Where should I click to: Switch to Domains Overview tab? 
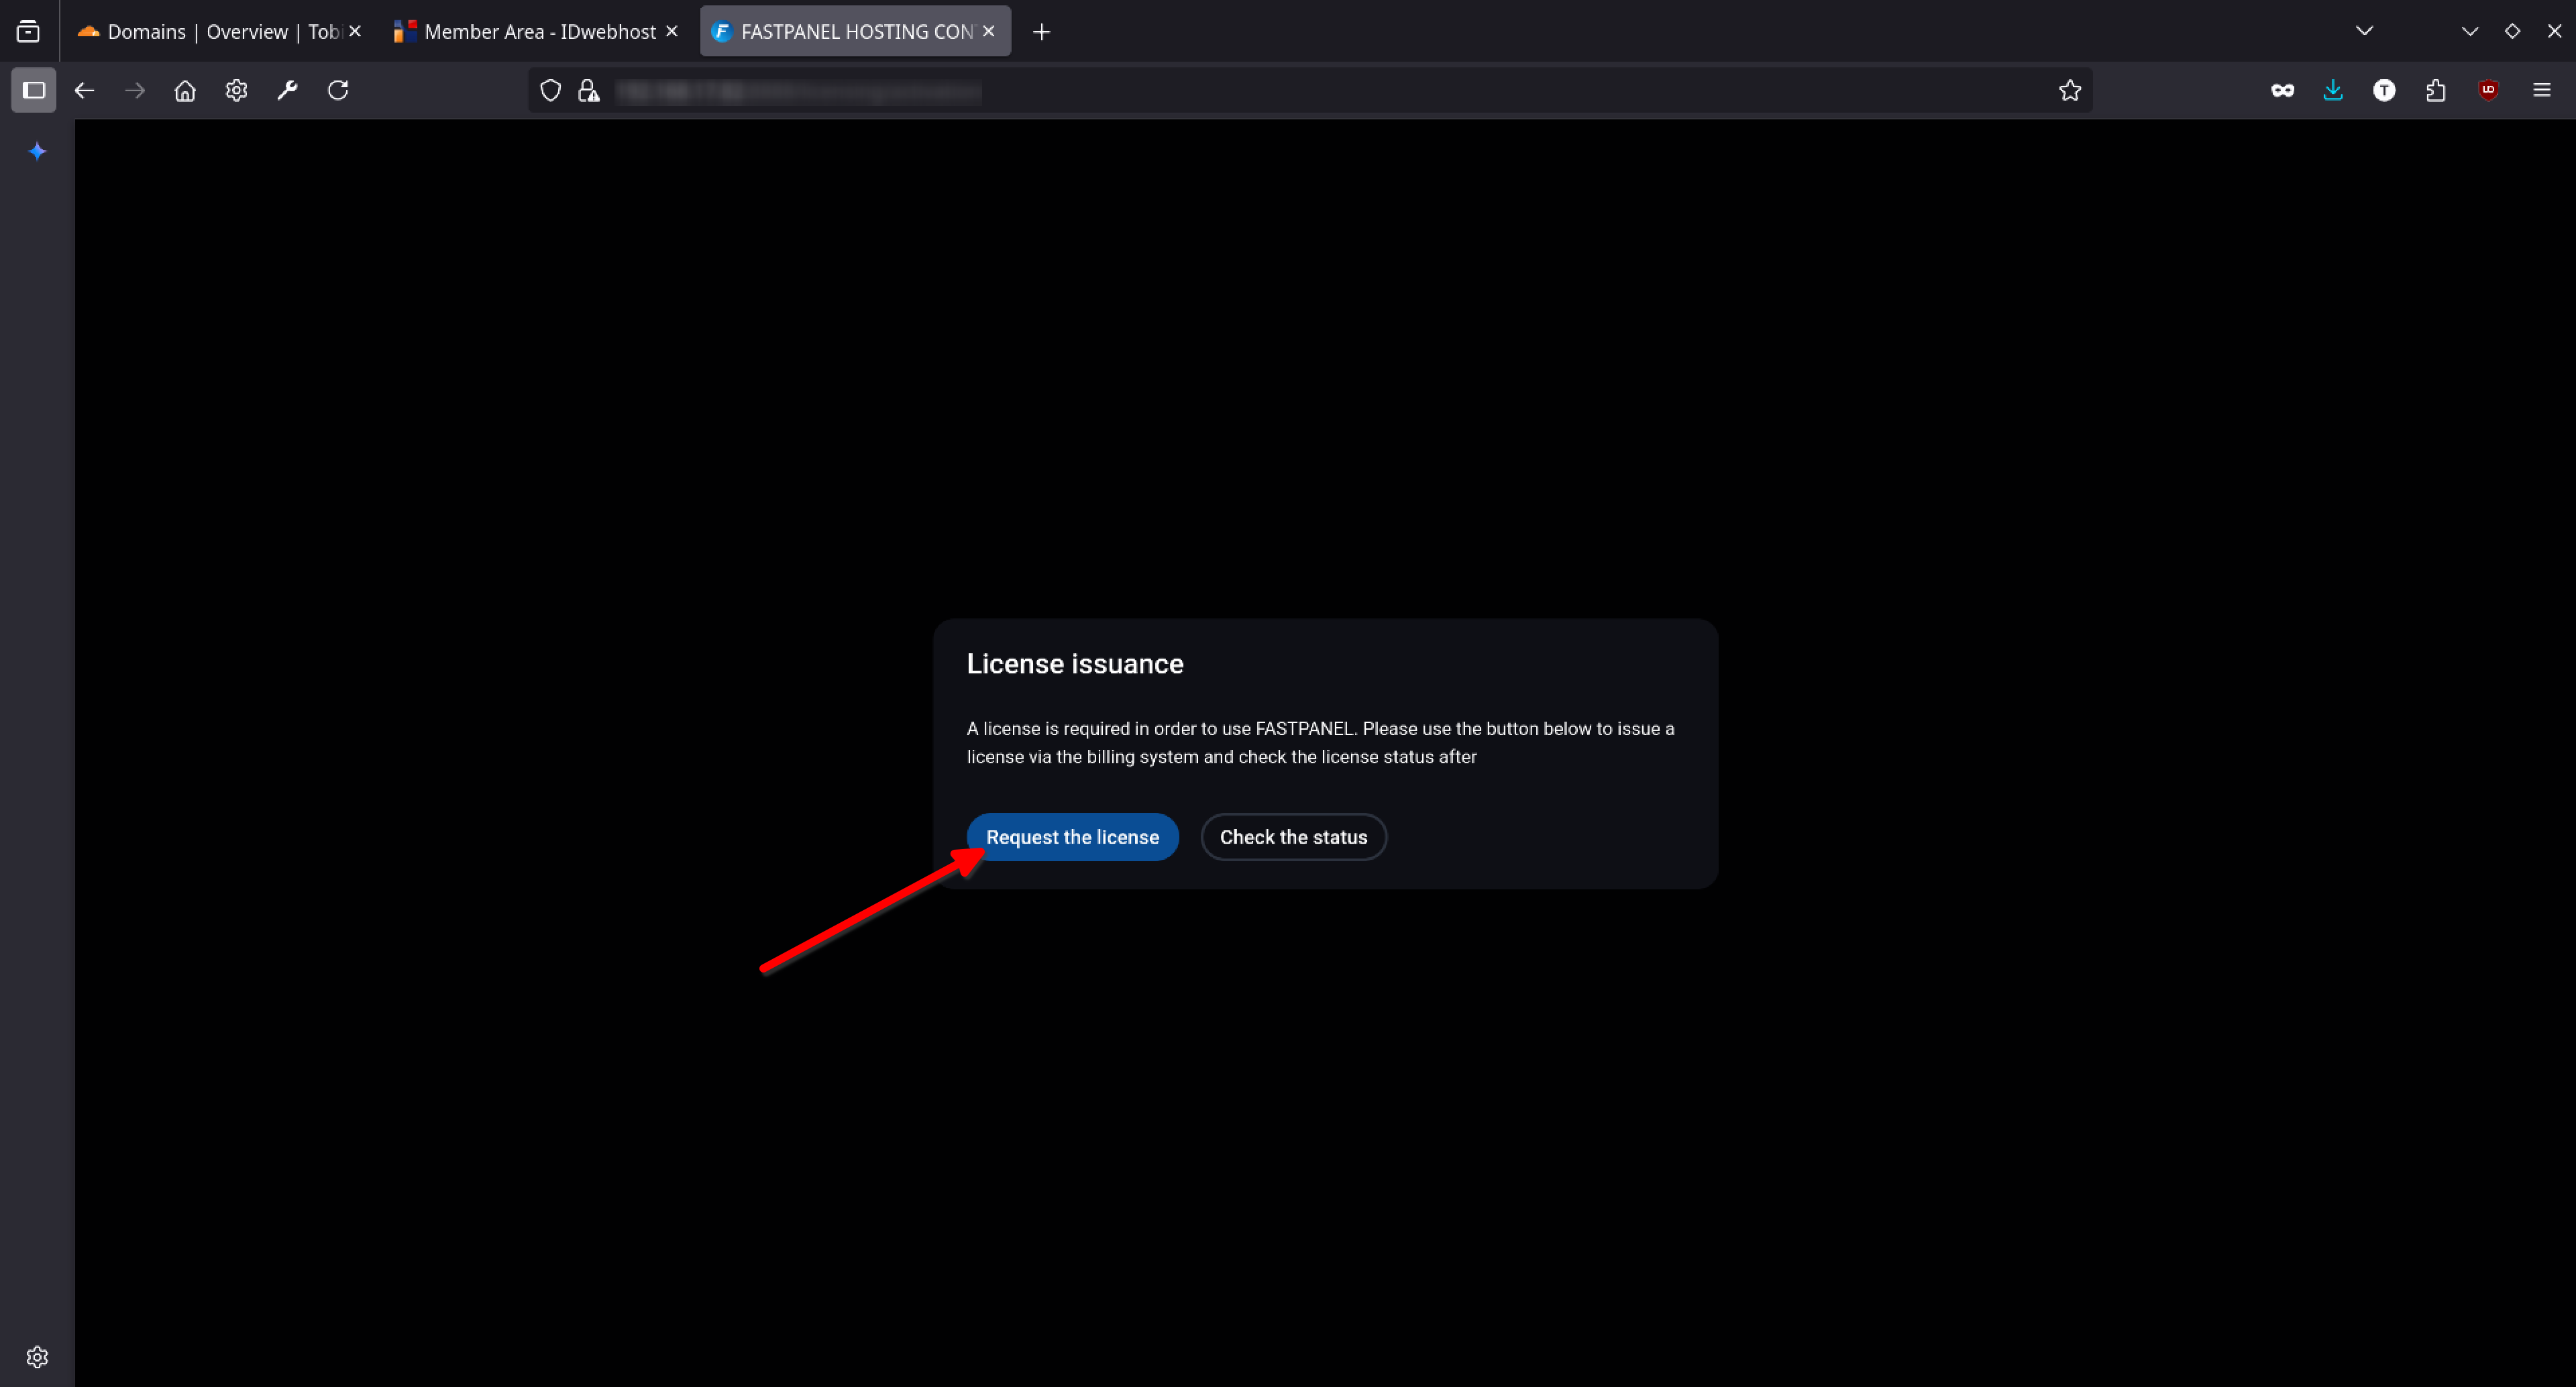(x=210, y=32)
